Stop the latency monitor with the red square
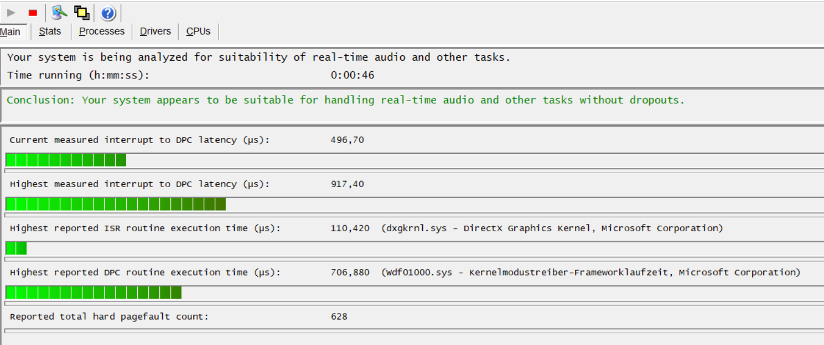The image size is (824, 345). tap(33, 13)
